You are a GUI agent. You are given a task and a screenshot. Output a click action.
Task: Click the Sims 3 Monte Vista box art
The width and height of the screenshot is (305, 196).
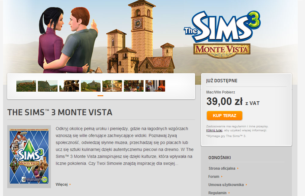29,157
